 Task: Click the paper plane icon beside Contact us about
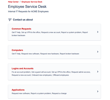[10, 20]
